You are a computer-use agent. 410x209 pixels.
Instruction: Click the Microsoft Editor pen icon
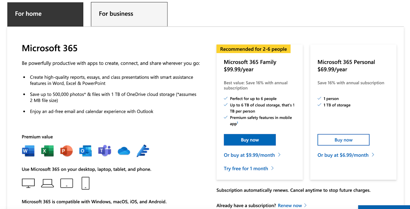143,151
